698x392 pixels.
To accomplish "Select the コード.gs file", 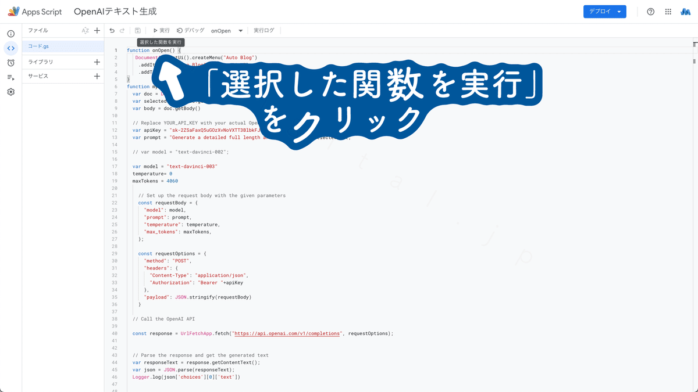I will (x=63, y=46).
